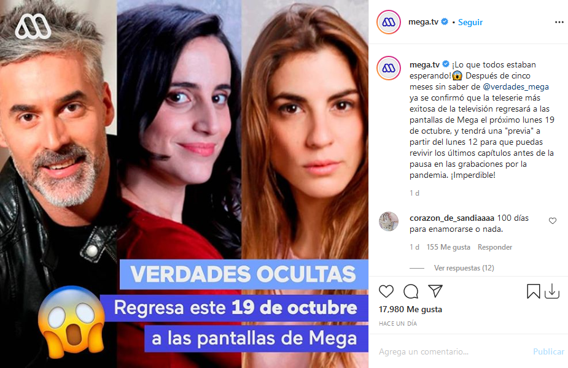Share the post via the paper plane icon
Viewport: 568px width, 368px height.
click(x=435, y=291)
